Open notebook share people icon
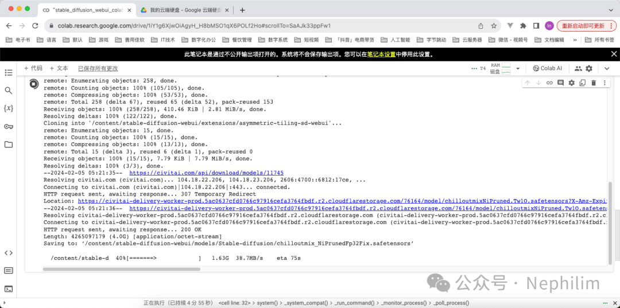This screenshot has width=620, height=308. (578, 68)
